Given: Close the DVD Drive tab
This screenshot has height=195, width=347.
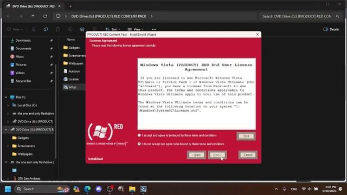Looking at the screenshot, I should 59,6.
